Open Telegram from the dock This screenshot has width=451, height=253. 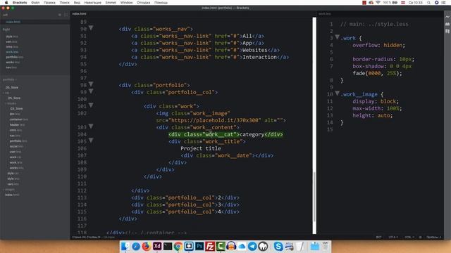[252, 246]
